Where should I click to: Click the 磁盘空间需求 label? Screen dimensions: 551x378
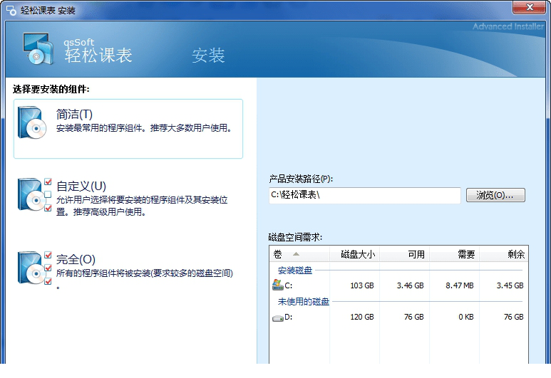pos(295,237)
